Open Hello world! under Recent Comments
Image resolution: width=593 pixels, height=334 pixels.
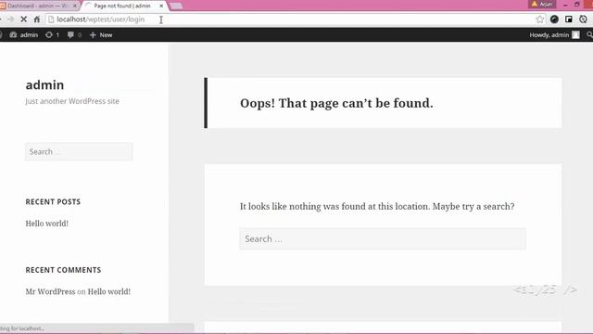point(109,291)
